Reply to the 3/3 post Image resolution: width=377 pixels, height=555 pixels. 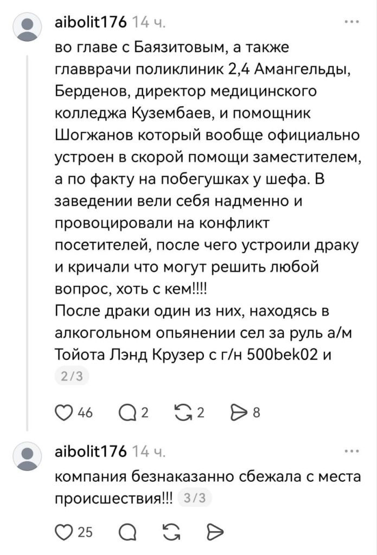pos(128,532)
